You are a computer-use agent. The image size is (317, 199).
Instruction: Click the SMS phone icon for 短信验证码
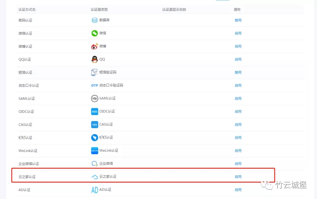click(x=94, y=72)
